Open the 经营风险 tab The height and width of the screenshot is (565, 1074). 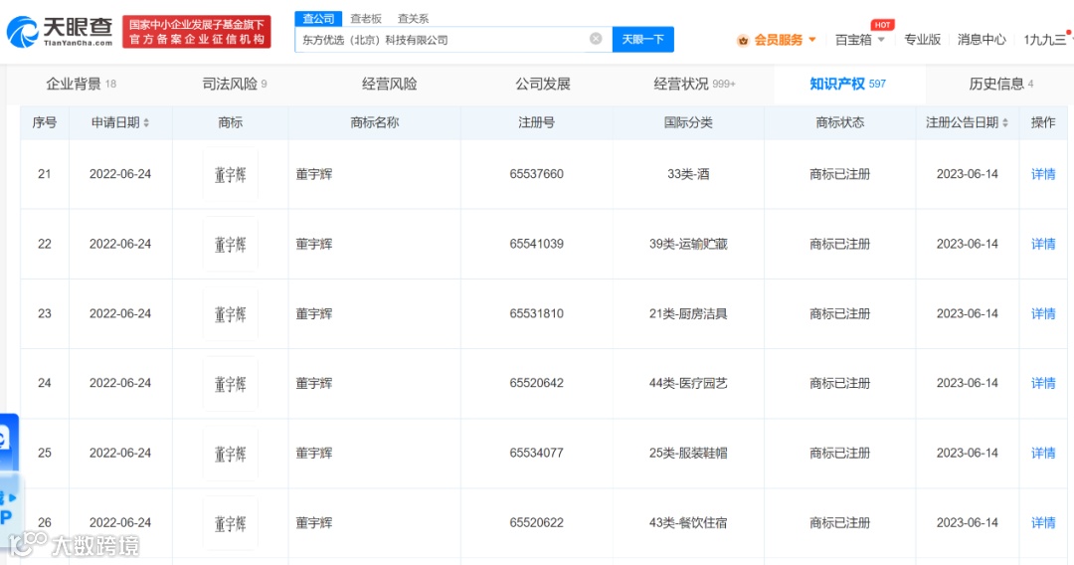pyautogui.click(x=389, y=84)
